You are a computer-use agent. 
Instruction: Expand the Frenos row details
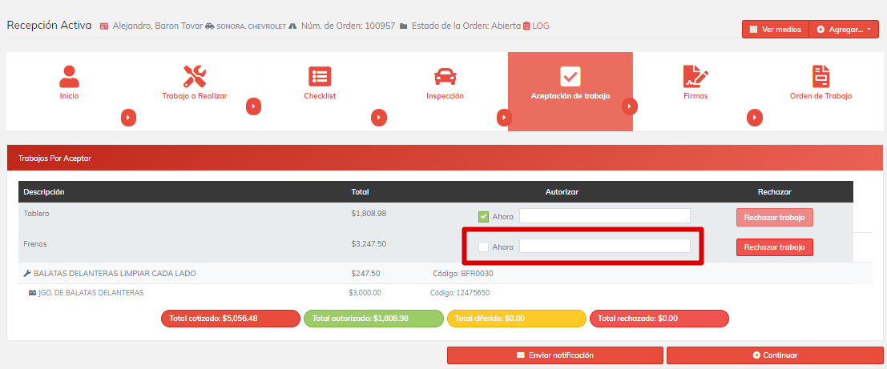(35, 243)
